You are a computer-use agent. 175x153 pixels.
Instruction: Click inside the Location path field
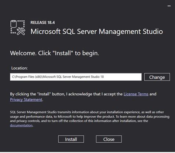click(x=76, y=77)
